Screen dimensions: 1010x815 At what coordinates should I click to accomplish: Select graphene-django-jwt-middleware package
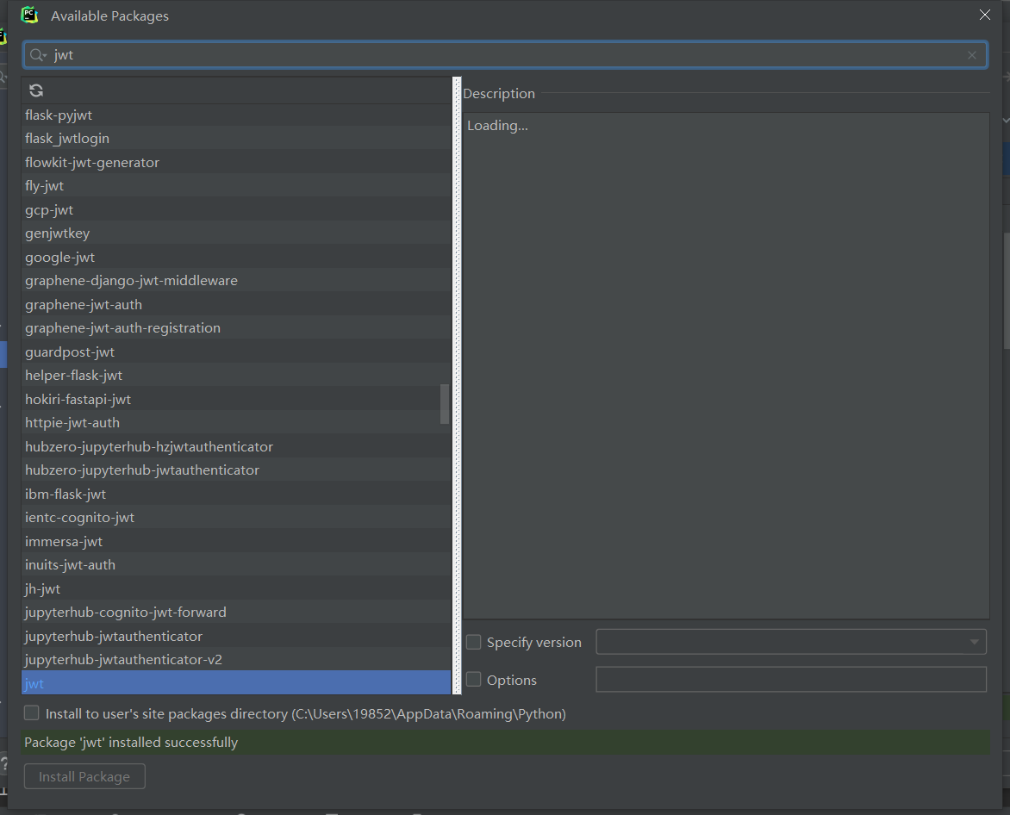(236, 281)
